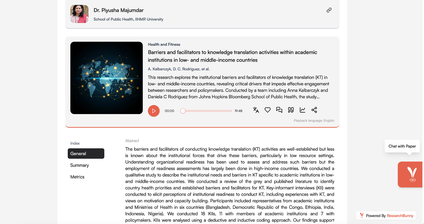Click the audio progress slider handle

[183, 111]
